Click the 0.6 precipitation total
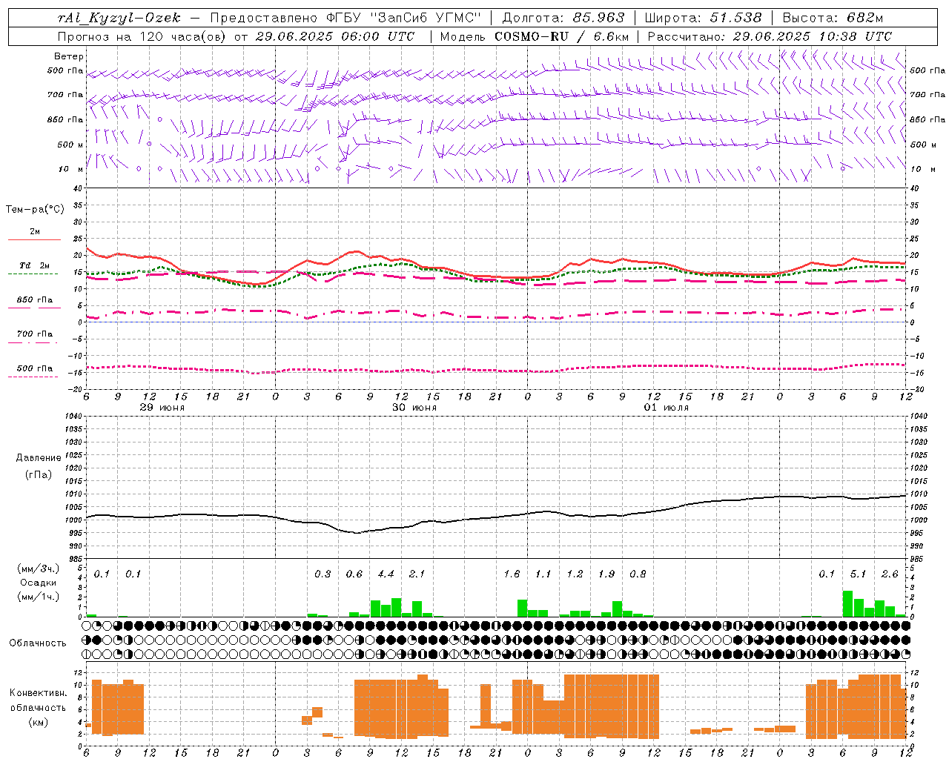Screen dimensions: 949x759 pyautogui.click(x=354, y=574)
